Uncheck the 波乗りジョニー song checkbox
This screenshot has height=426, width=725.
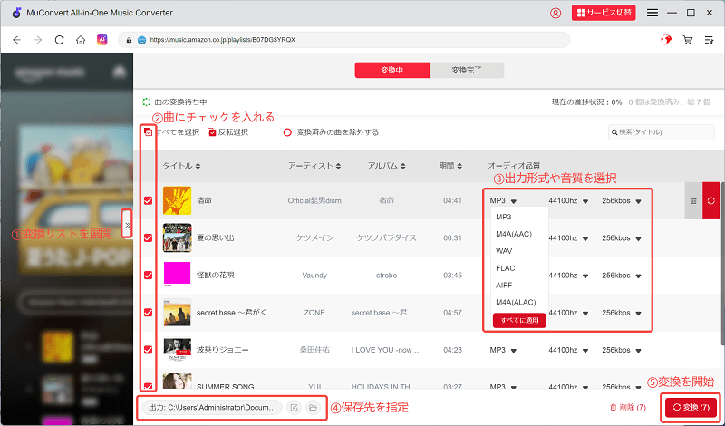pos(148,350)
